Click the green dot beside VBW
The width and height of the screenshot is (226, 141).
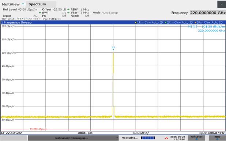click(x=68, y=13)
